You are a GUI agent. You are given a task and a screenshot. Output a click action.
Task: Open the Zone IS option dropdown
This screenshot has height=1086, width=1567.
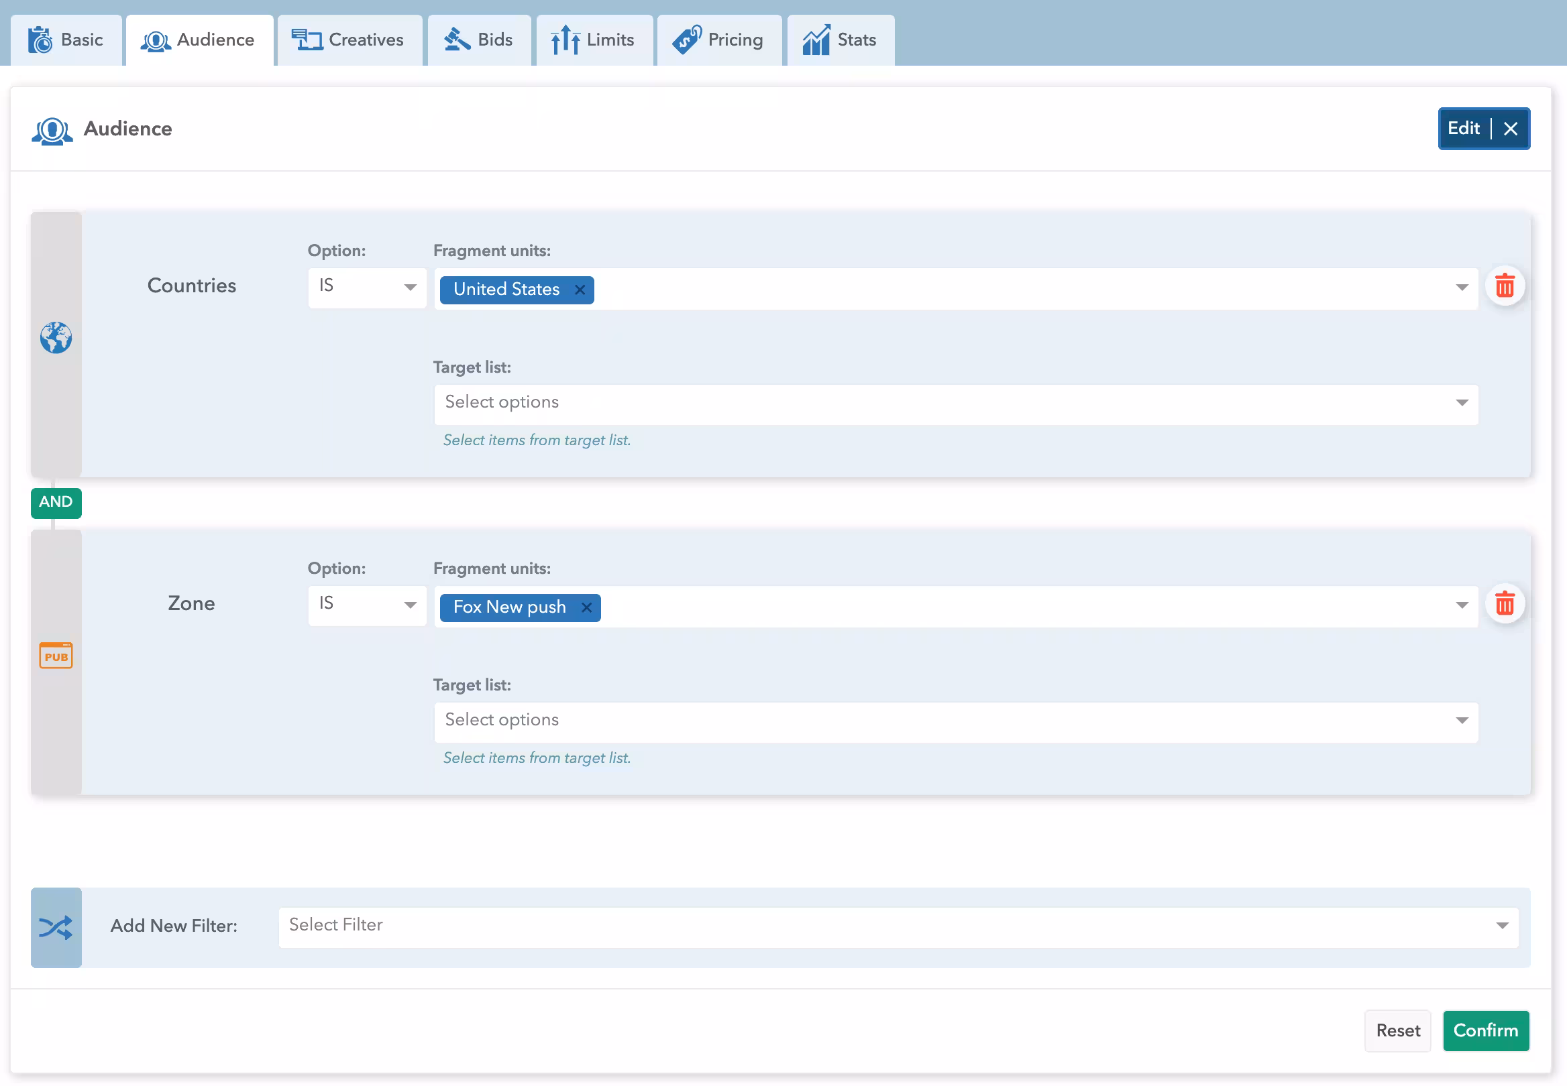point(367,605)
